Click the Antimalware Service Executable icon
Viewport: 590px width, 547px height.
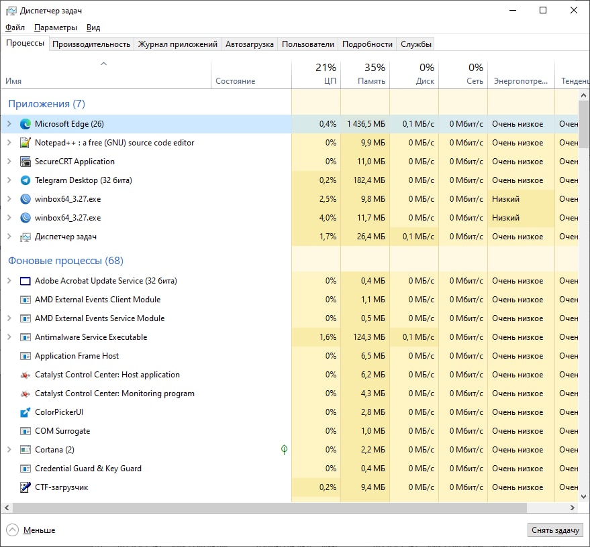point(26,337)
